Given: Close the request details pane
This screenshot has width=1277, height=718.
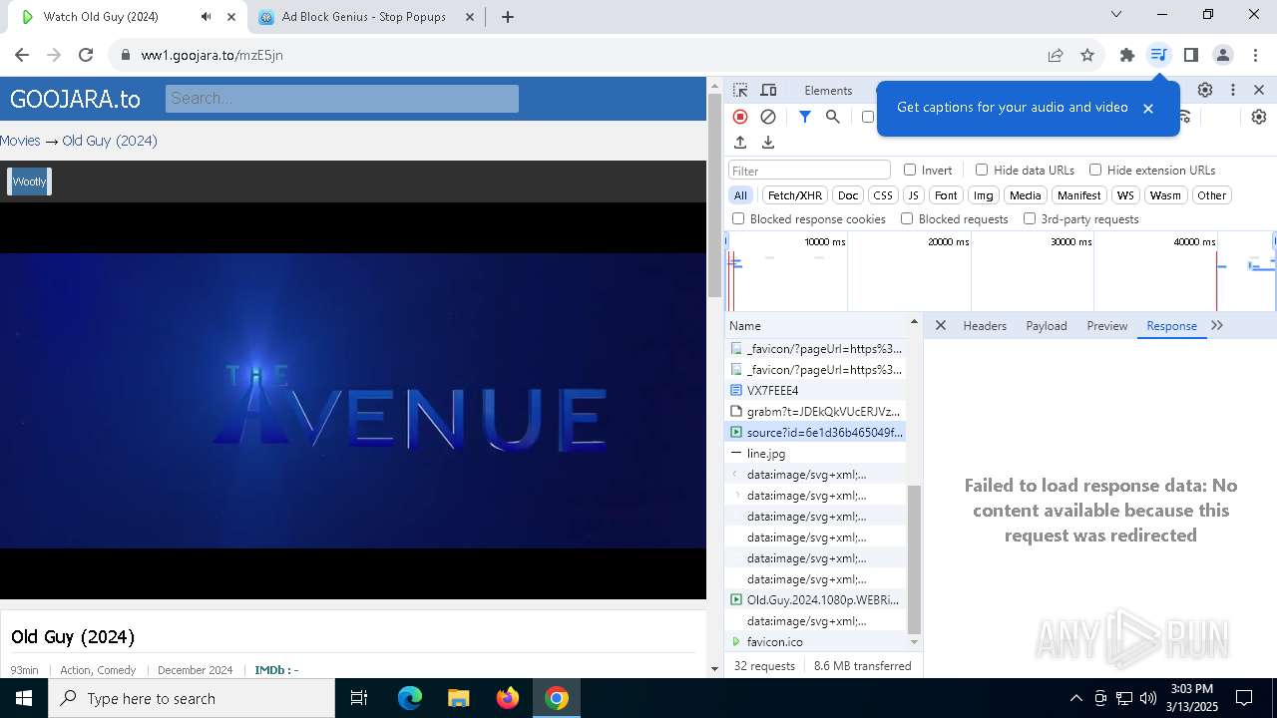Looking at the screenshot, I should tap(940, 325).
